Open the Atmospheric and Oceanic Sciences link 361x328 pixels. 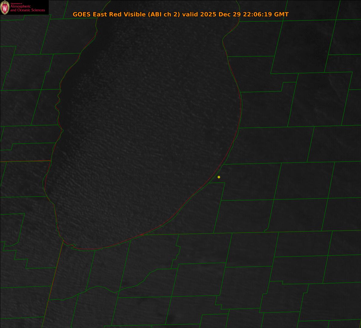(x=28, y=9)
